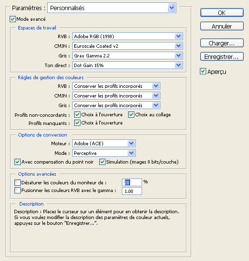The height and width of the screenshot is (261, 249).
Task: Click the Espaces de travail group heading
Action: 37,28
